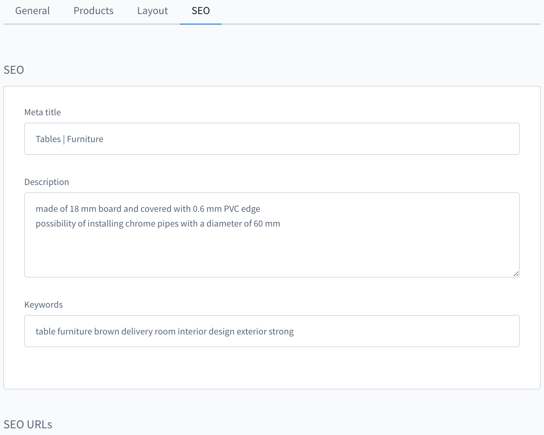Place cursor on "Tables" in Meta title
The height and width of the screenshot is (435, 544).
point(48,139)
